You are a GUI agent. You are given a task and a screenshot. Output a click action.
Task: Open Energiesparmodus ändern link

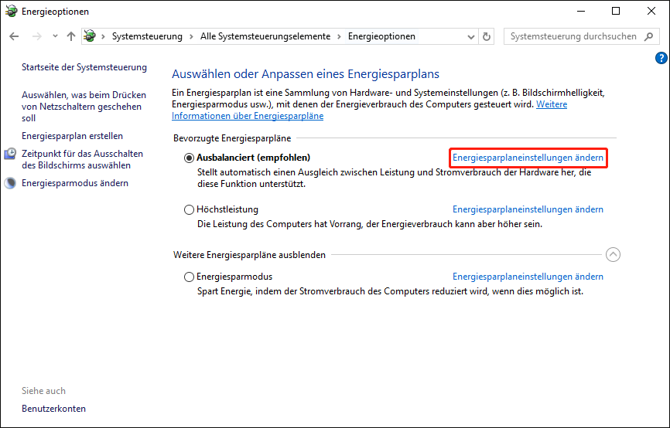(x=75, y=182)
